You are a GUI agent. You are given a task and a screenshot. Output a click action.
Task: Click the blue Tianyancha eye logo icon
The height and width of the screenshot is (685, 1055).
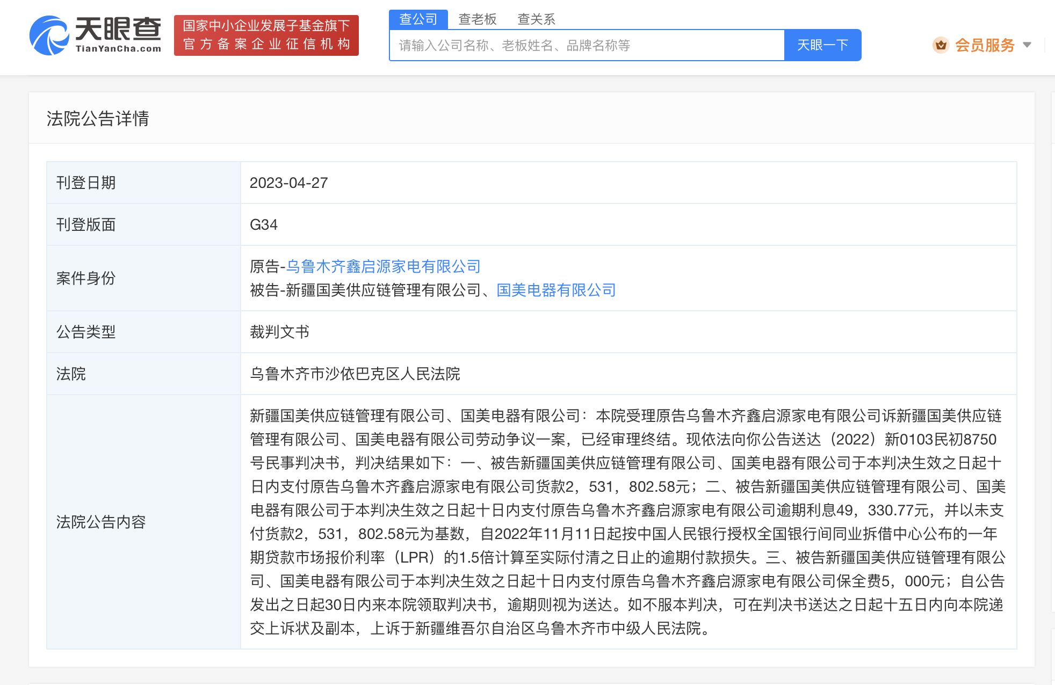pos(49,35)
